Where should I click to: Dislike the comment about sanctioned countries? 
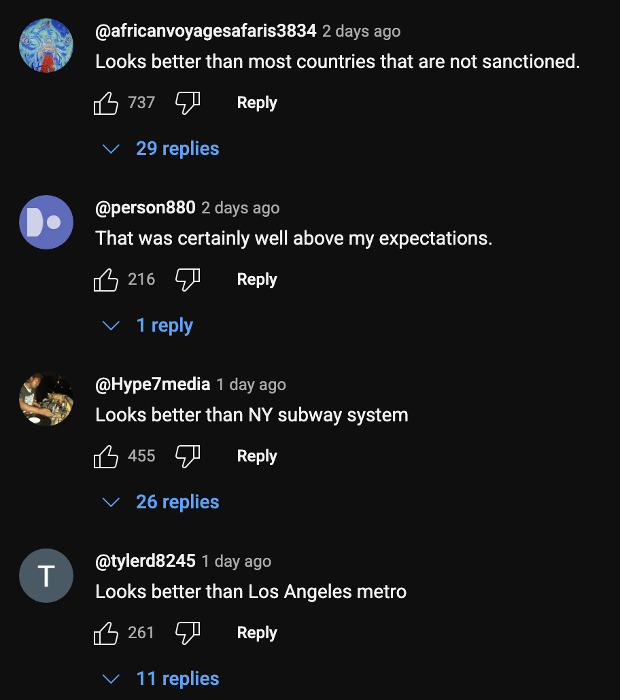[188, 103]
